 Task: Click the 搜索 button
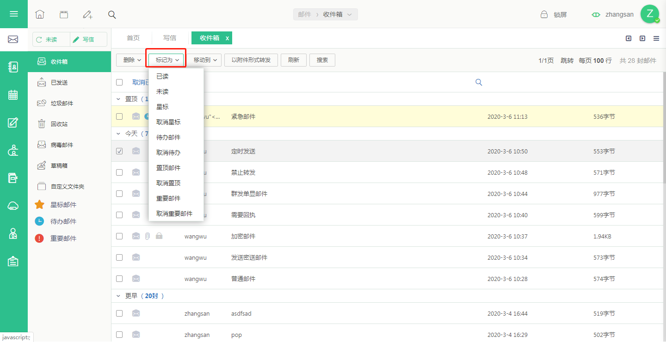click(x=322, y=60)
